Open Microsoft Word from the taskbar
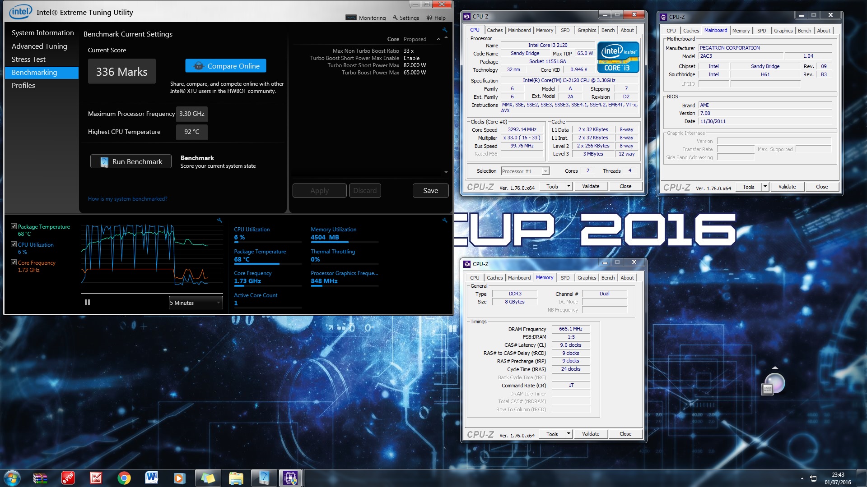Screen dimensions: 867x487 pyautogui.click(x=152, y=478)
